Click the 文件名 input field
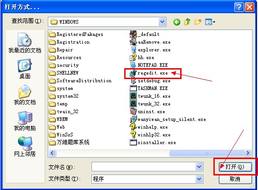This screenshot has width=258, height=190. pos(144,167)
